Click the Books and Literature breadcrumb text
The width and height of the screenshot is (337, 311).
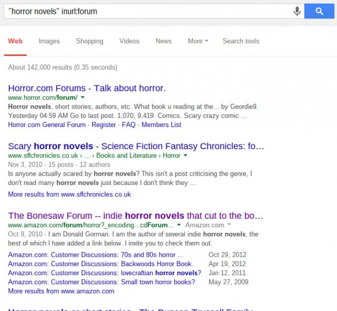[126, 155]
